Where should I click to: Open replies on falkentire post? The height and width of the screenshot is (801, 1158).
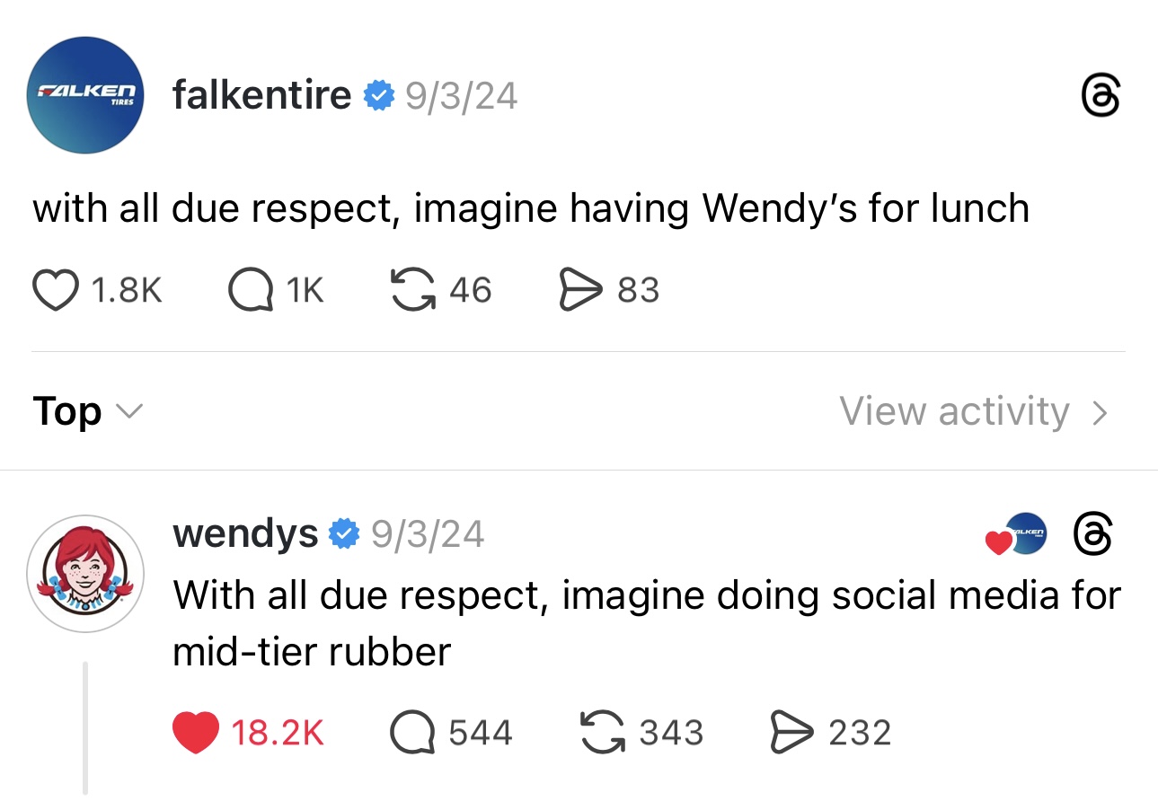tap(252, 290)
